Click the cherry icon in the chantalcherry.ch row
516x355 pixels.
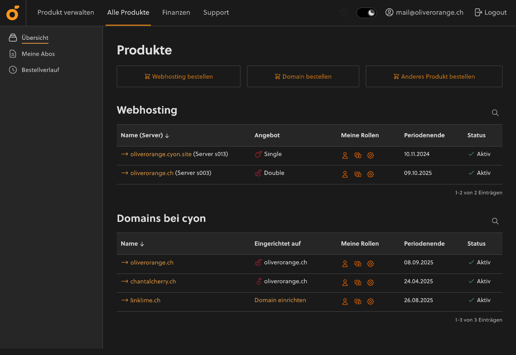click(x=259, y=281)
